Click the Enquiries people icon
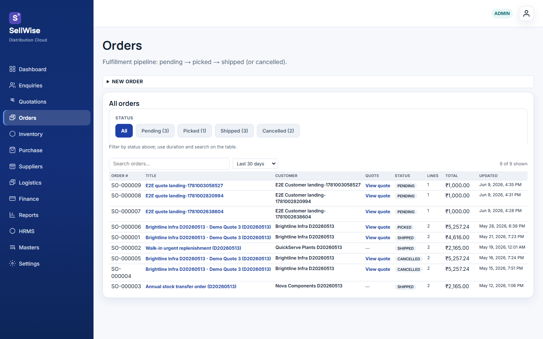The image size is (543, 339). (x=12, y=85)
